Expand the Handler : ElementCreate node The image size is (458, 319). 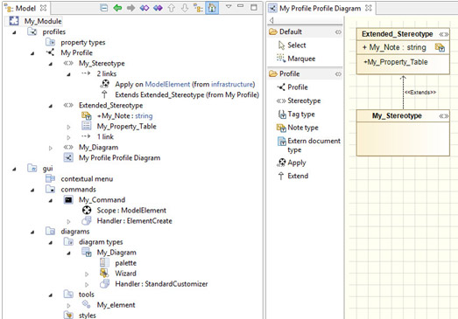[68, 221]
